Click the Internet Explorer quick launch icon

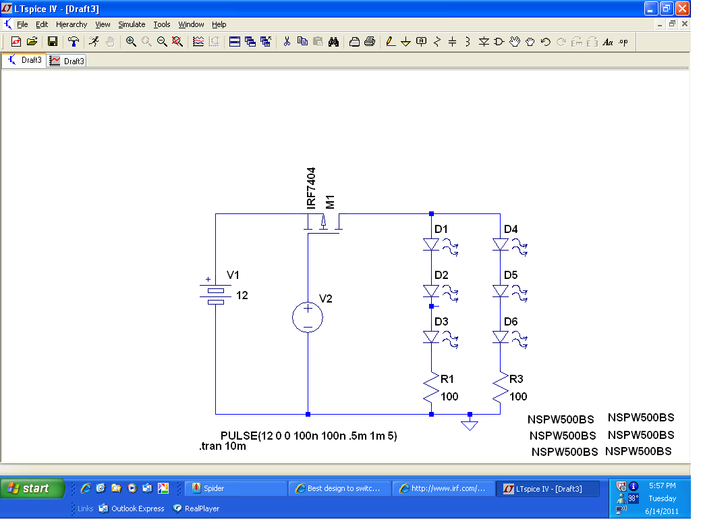(x=86, y=488)
